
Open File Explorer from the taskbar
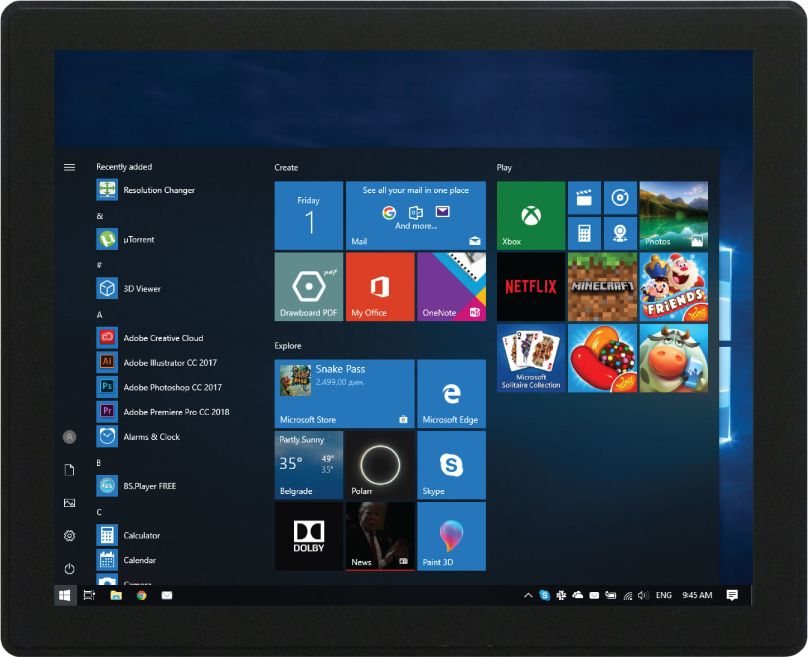coord(116,595)
